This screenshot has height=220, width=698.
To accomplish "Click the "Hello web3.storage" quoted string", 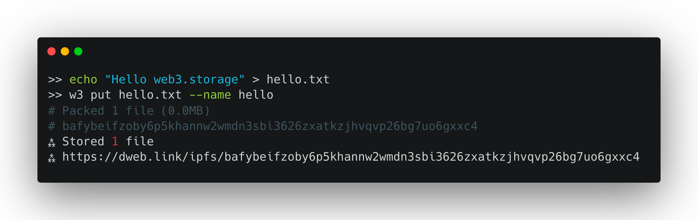I will (175, 80).
